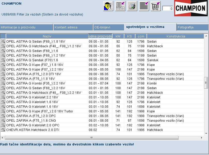Open the Fotografija tab

[x=192, y=27]
